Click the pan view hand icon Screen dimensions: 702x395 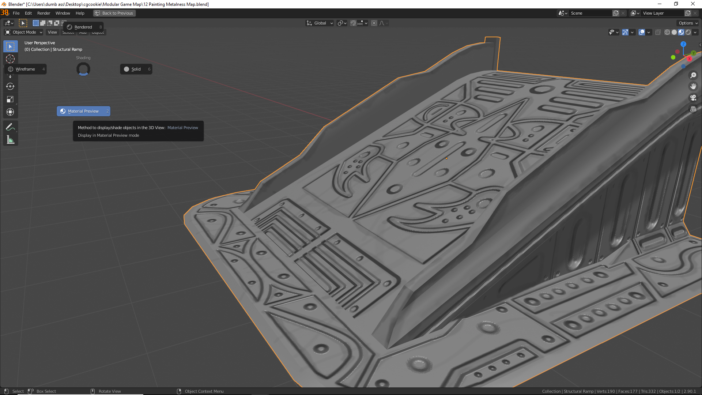coord(693,86)
